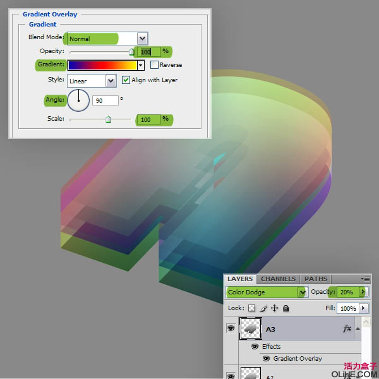Hide the A3 layer with eye icon
This screenshot has width=379, height=379.
click(x=231, y=328)
